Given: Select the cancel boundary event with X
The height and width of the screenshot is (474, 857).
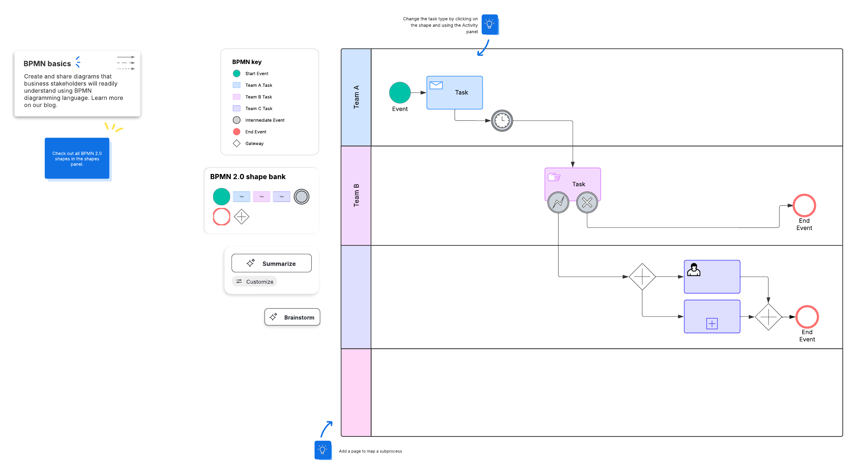Looking at the screenshot, I should [x=587, y=203].
